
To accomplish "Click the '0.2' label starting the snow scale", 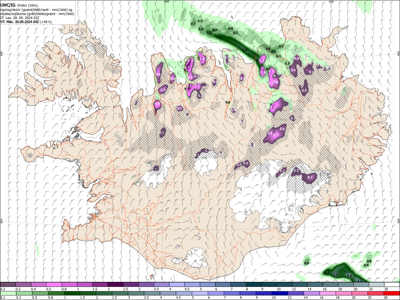I will tap(3, 289).
